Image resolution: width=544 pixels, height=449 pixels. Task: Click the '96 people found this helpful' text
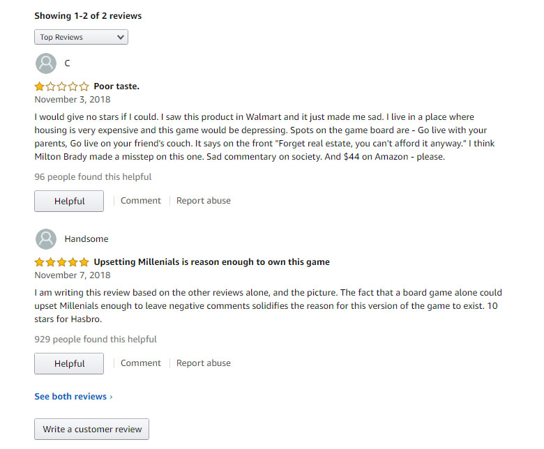click(93, 177)
